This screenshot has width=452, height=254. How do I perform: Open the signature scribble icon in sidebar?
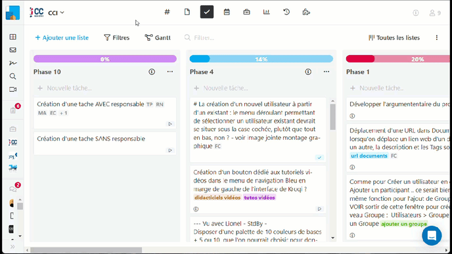tap(12, 63)
